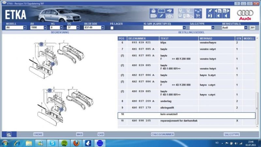Select part number 4B0 857 179

(x=141, y=107)
